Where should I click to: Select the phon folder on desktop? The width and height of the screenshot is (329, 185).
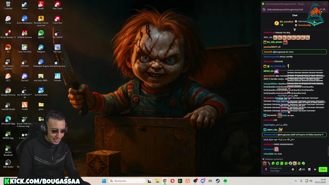tap(41, 106)
